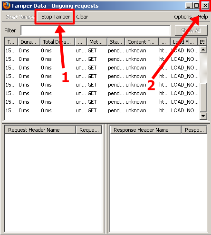Focus the Filter text field

(96, 30)
